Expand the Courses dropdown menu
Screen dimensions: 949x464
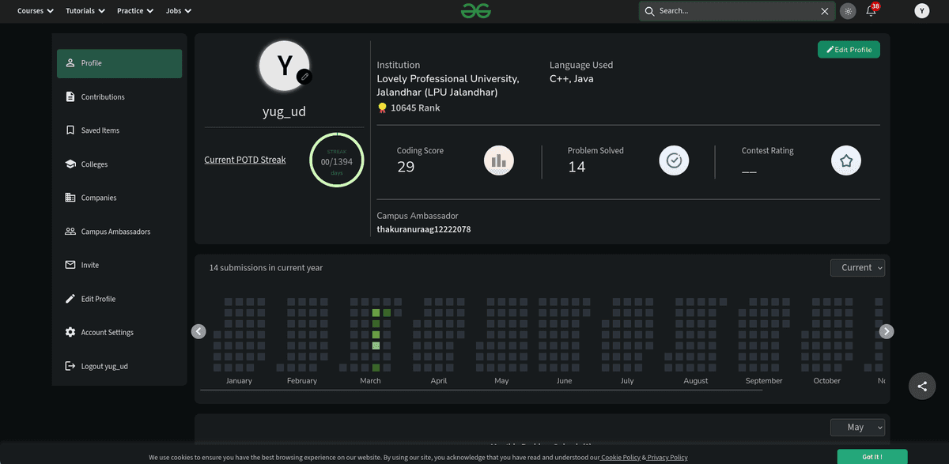pos(36,11)
